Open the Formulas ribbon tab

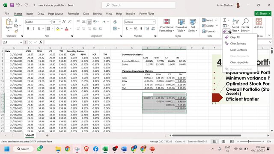(x=73, y=14)
